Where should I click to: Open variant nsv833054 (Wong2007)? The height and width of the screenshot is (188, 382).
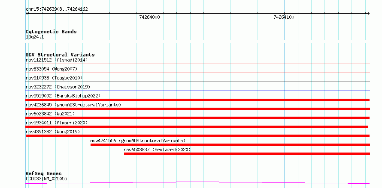click(x=52, y=69)
